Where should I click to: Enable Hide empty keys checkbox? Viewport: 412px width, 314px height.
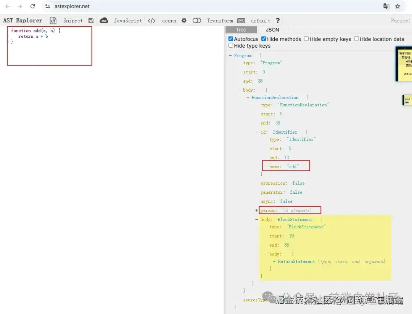coord(306,39)
